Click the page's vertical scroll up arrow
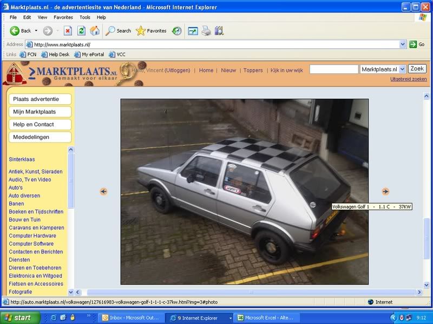Viewport: 433px width, 324px height. pyautogui.click(x=427, y=96)
